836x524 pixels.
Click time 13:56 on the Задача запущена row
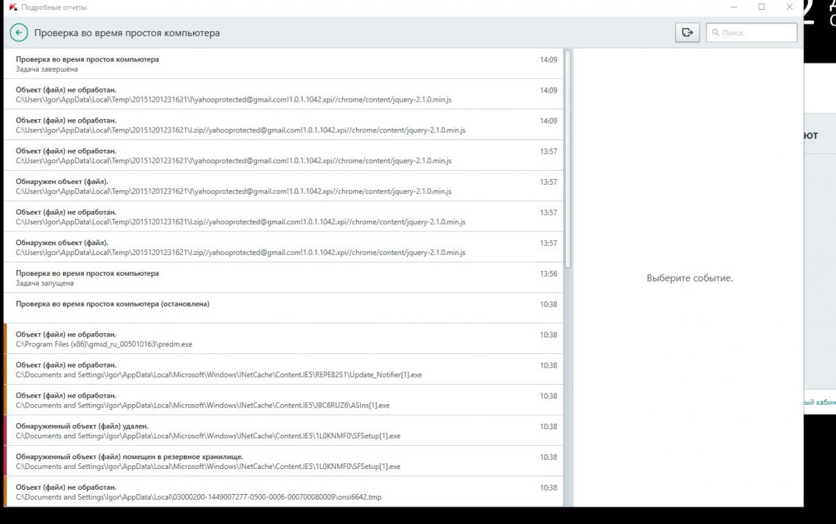[548, 274]
